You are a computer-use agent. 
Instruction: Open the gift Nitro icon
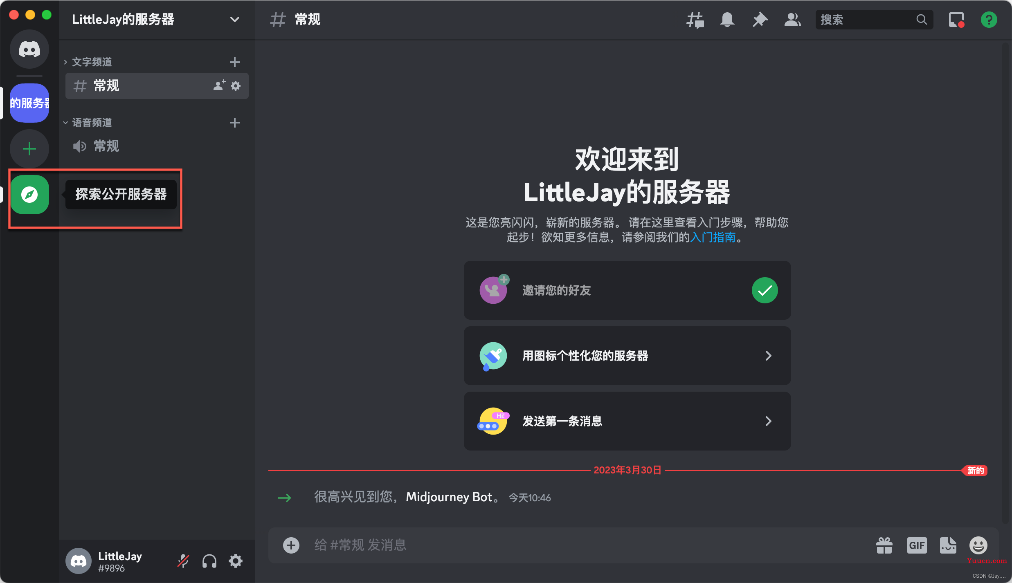884,545
